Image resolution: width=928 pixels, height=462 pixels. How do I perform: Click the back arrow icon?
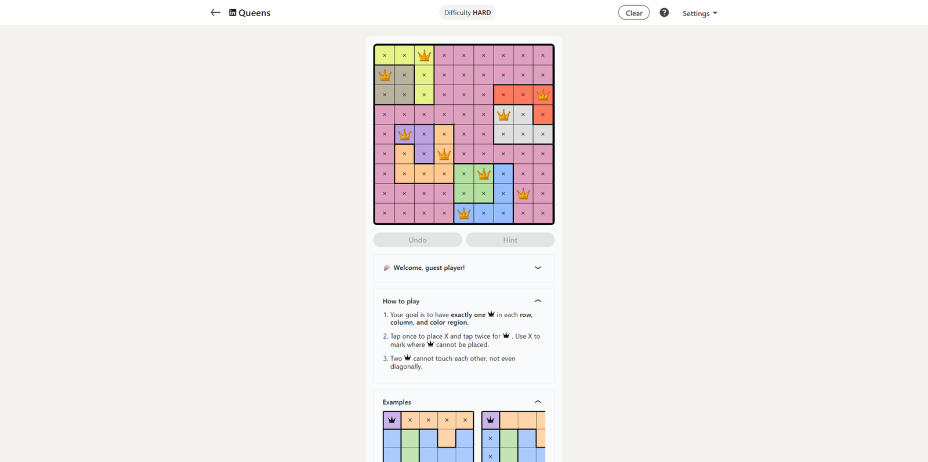(215, 13)
